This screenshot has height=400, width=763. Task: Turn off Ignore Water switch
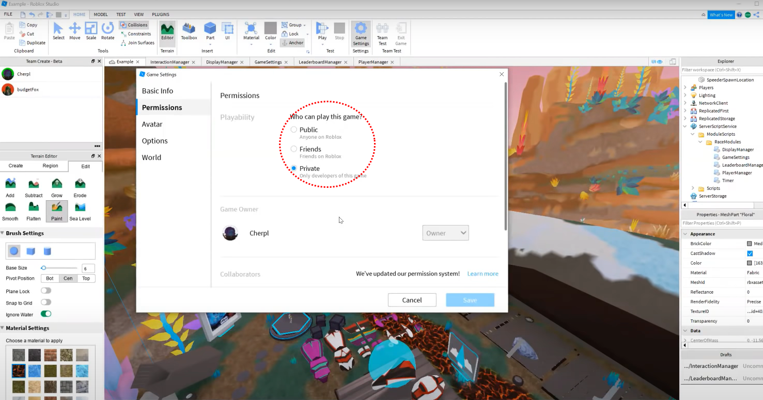(46, 314)
